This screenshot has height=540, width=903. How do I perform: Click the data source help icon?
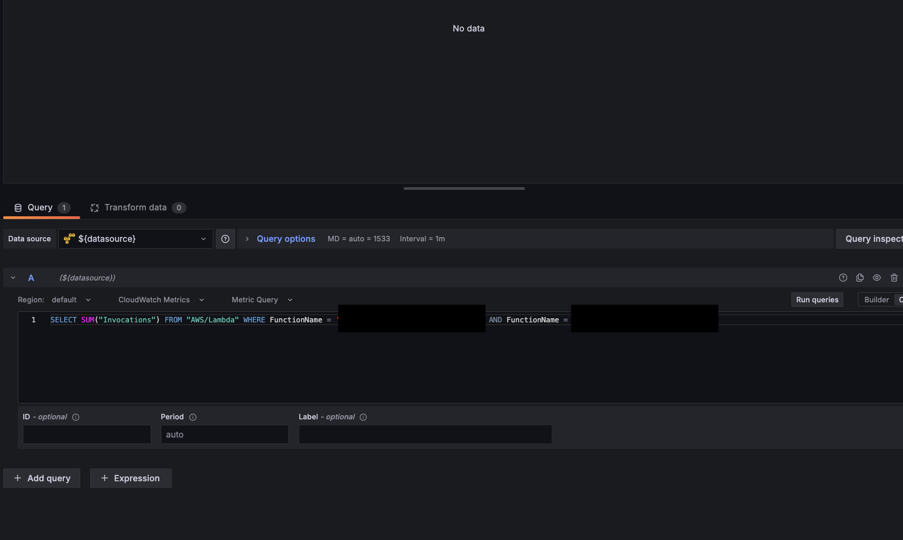(x=225, y=239)
